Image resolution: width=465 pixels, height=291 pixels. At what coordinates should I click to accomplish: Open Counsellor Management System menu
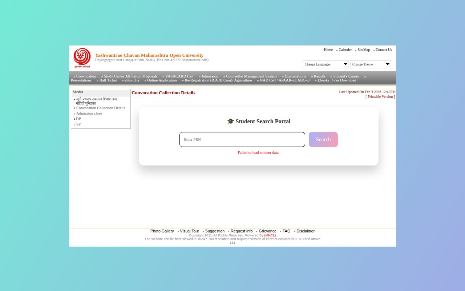click(251, 76)
